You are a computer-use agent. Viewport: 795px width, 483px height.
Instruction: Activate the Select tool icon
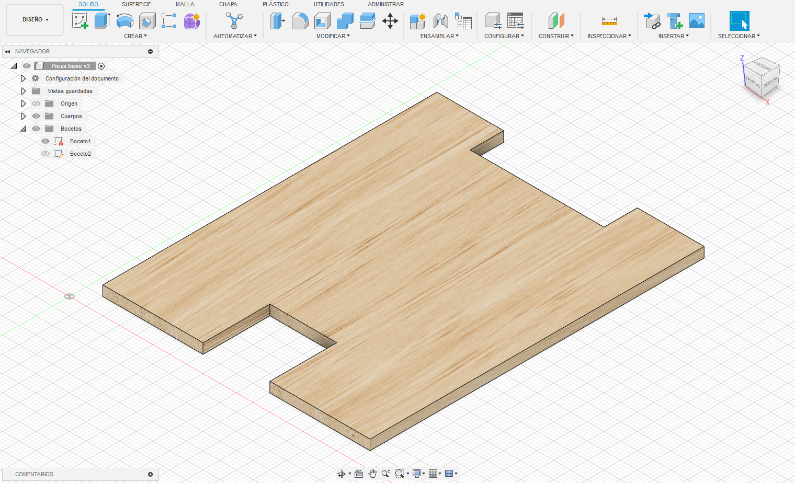(739, 21)
